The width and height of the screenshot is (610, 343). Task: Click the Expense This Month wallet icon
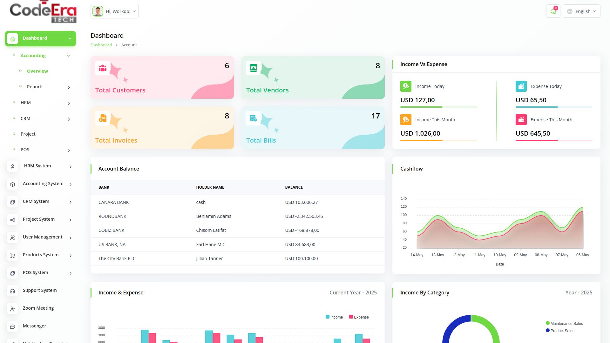[521, 120]
